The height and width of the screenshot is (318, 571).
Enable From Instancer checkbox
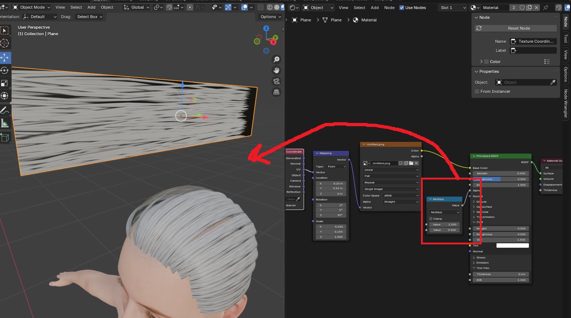click(x=477, y=91)
